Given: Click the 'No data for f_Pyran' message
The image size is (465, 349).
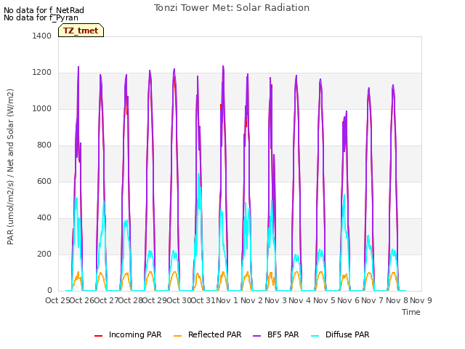Looking at the screenshot, I should (41, 17).
